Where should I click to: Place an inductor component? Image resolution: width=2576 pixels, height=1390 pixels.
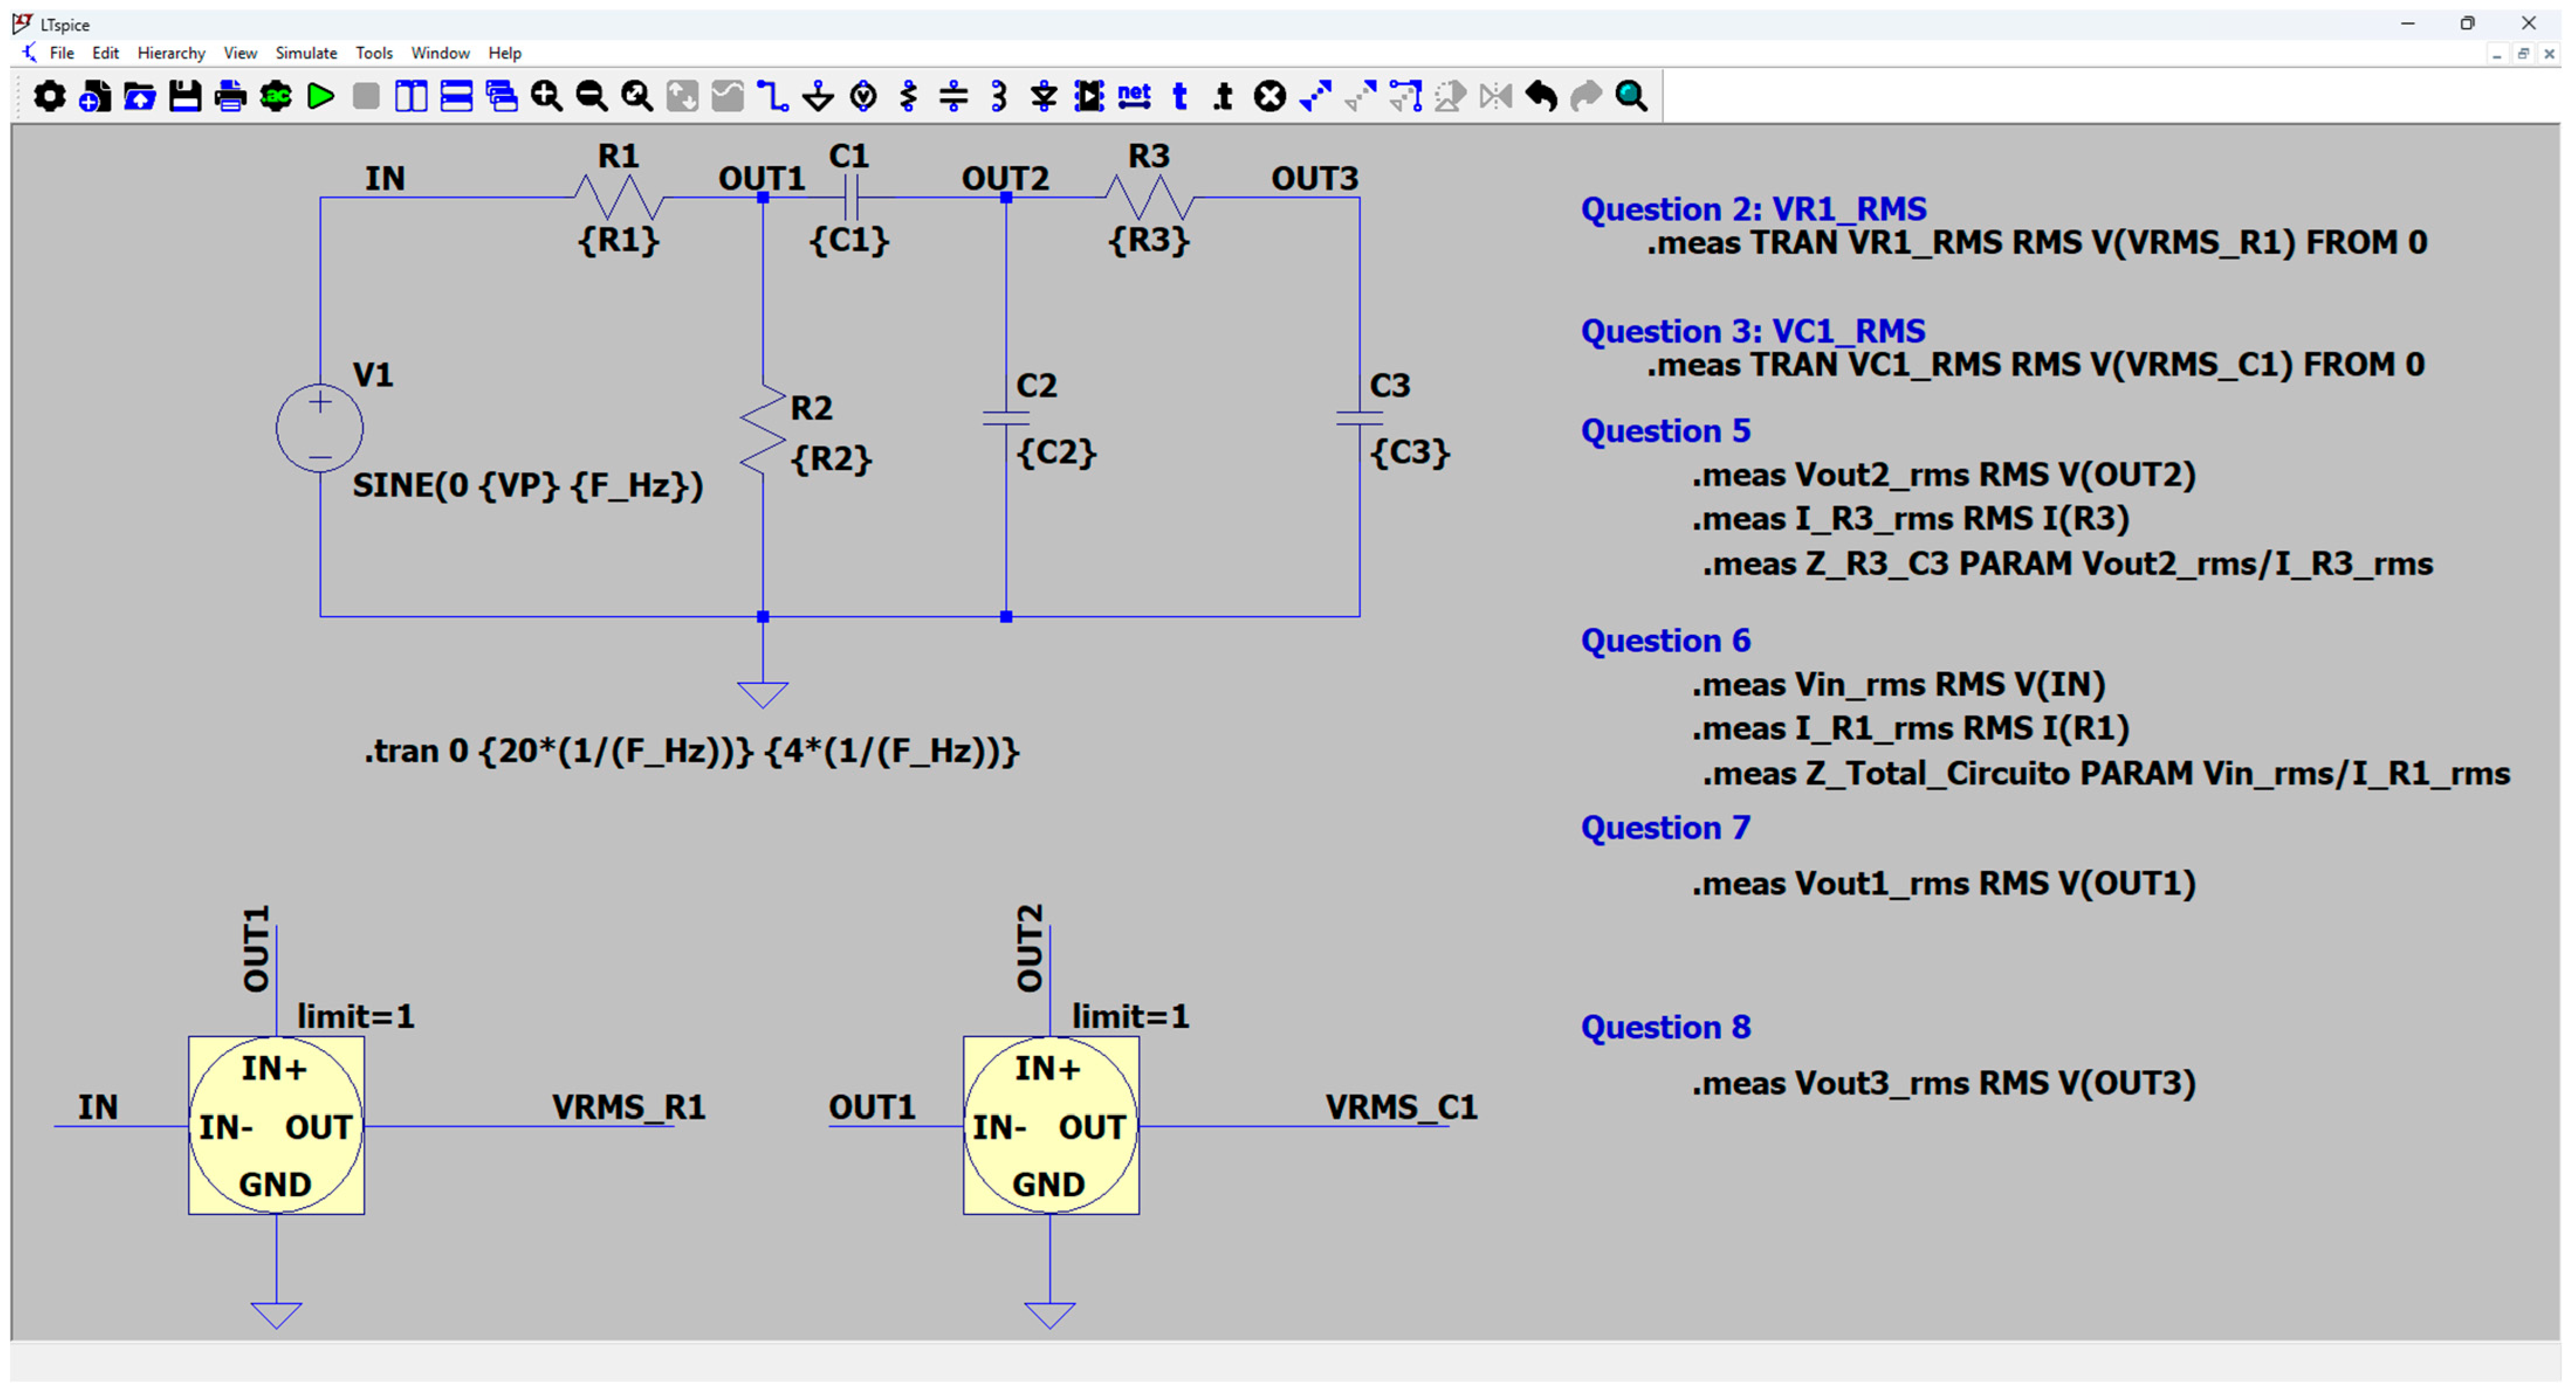pos(999,96)
